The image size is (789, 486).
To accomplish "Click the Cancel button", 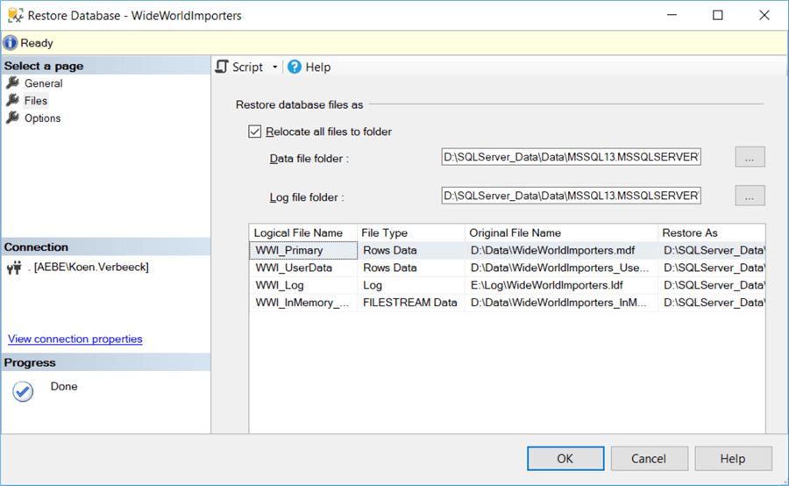I will [x=649, y=458].
